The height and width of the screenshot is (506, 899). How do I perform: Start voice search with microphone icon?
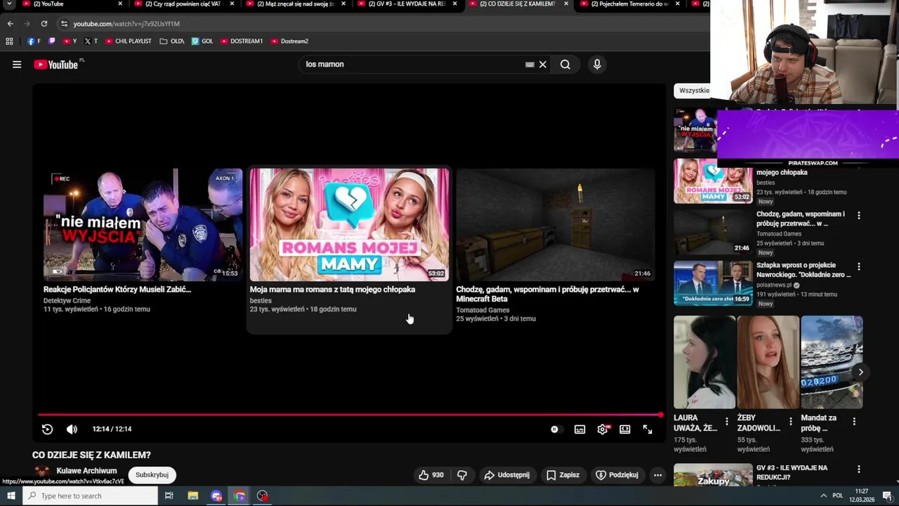(597, 65)
